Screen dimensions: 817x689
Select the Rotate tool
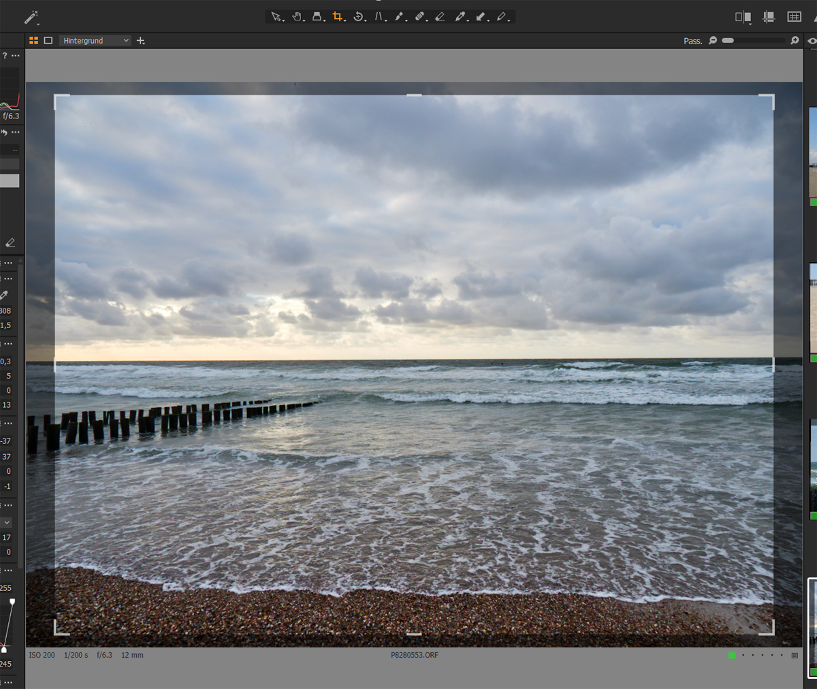point(358,17)
